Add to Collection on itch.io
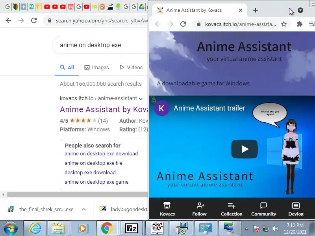 pyautogui.click(x=232, y=209)
